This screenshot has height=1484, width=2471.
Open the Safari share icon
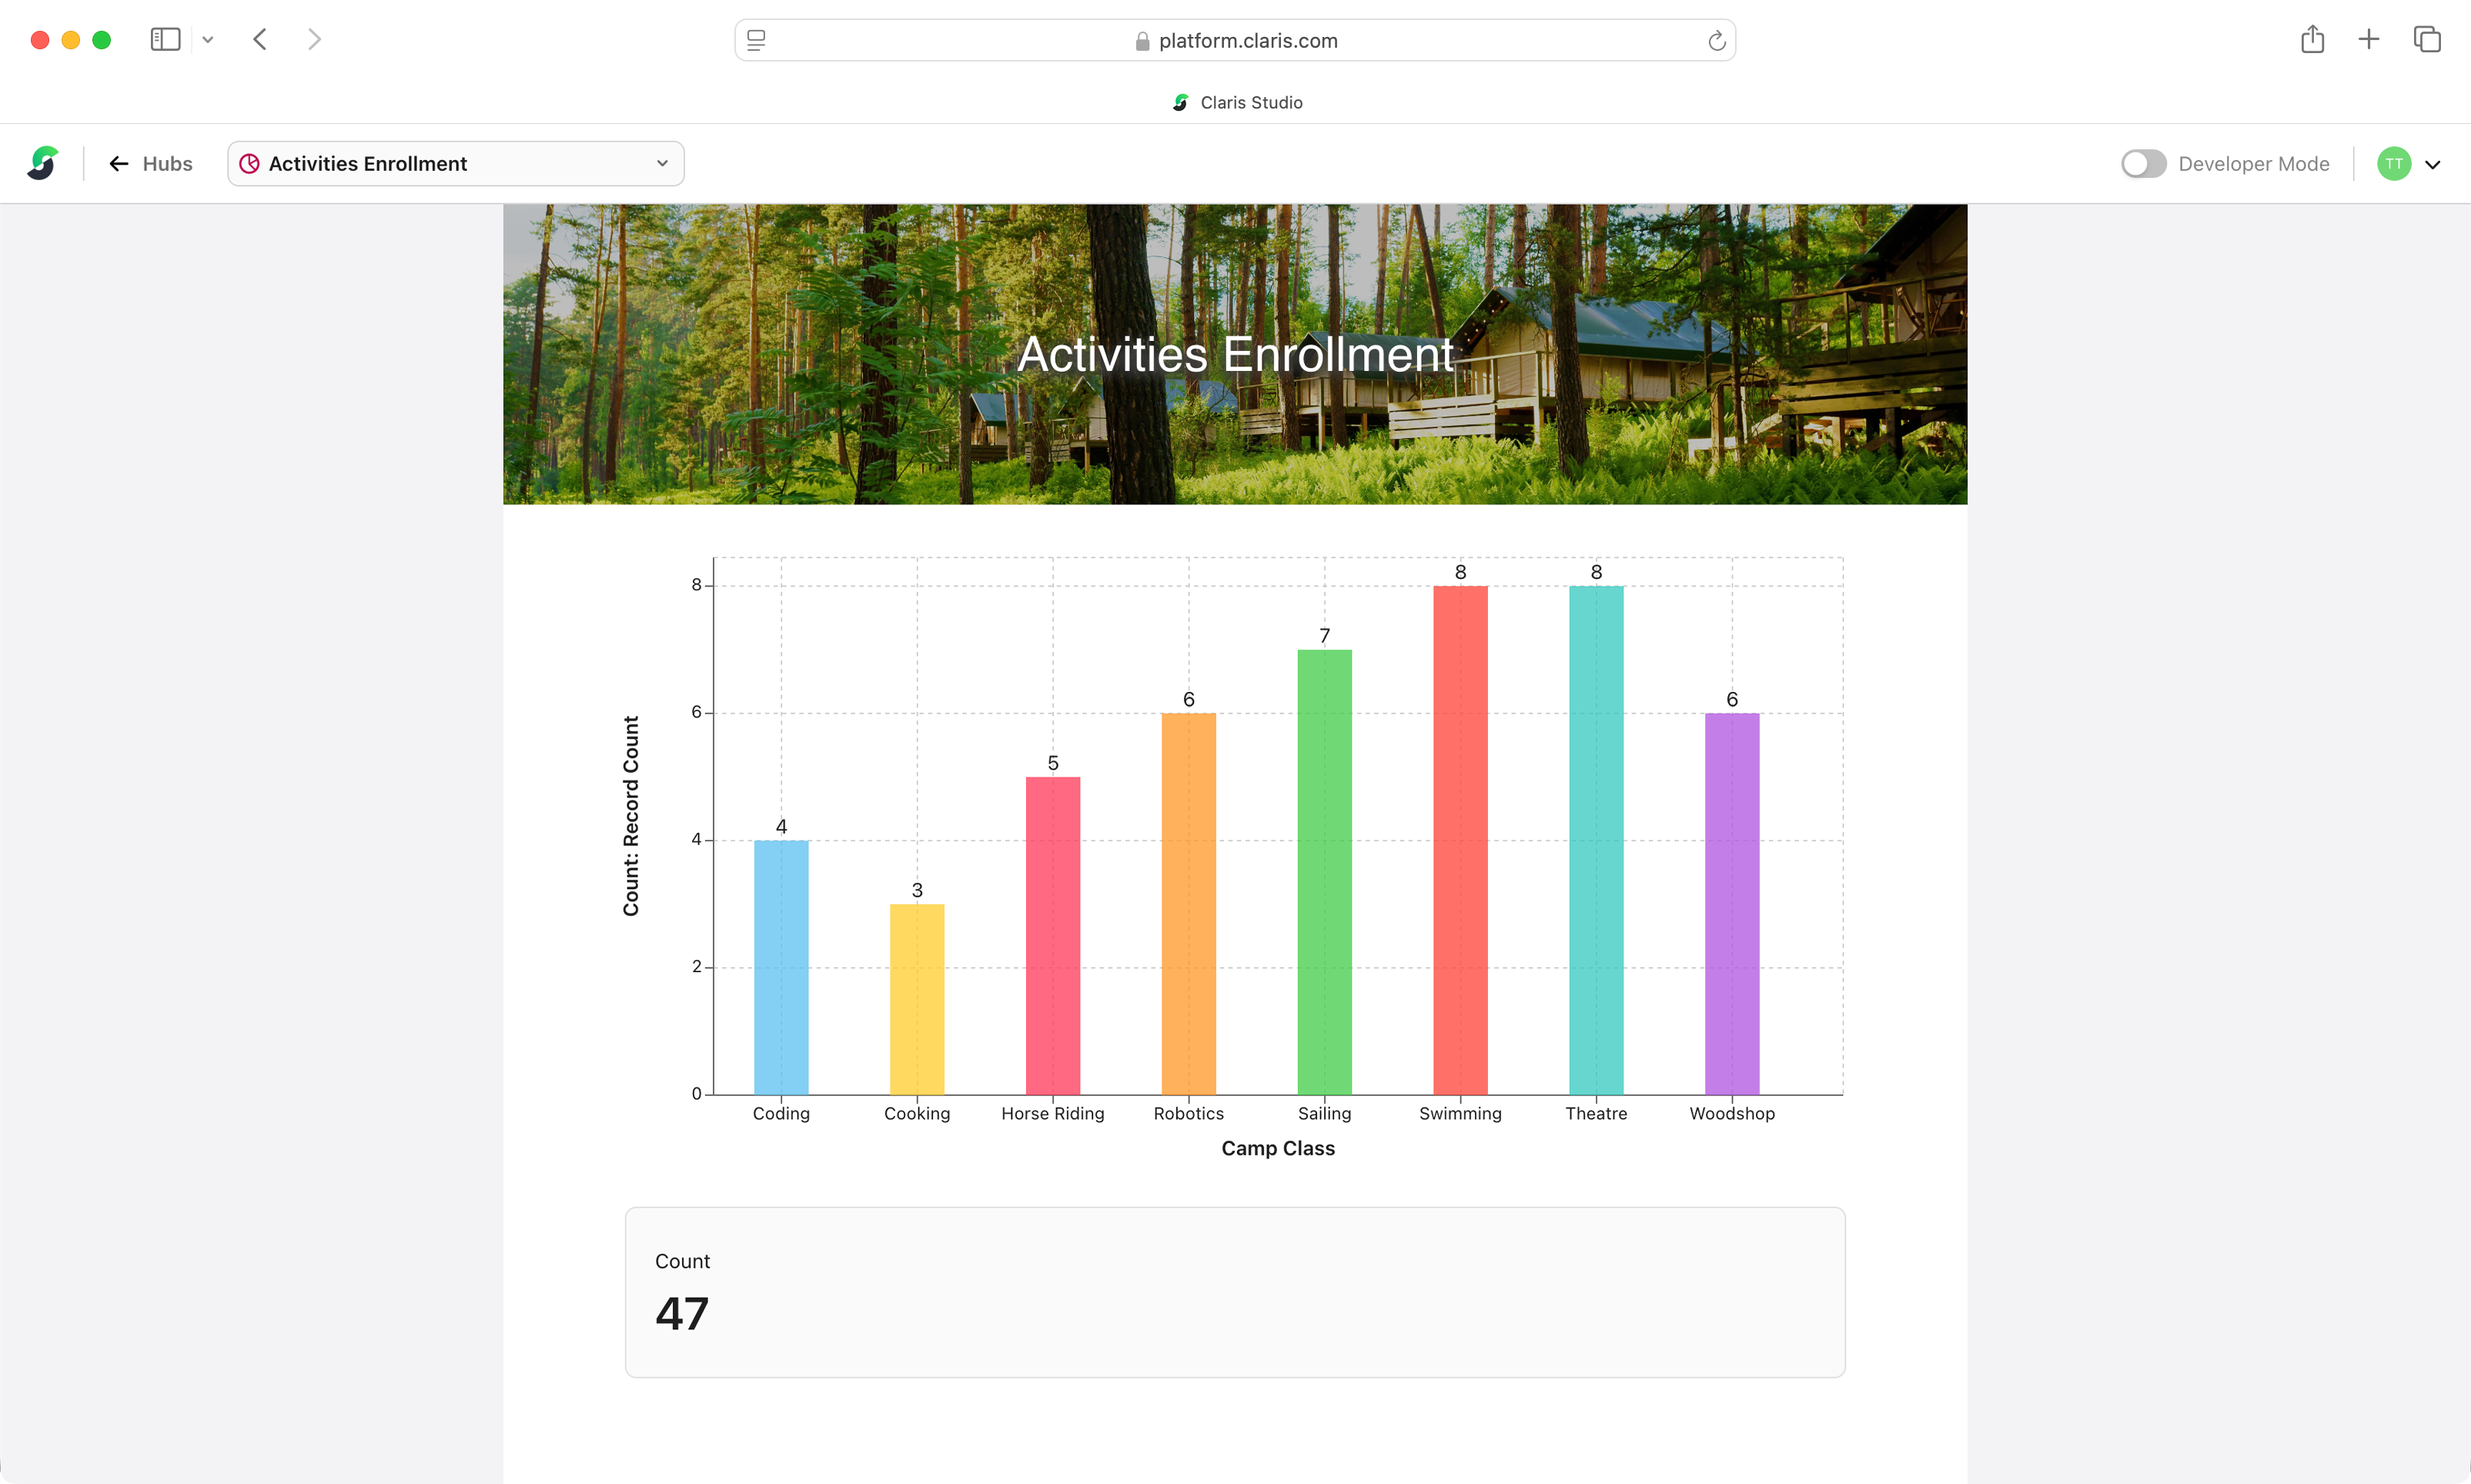pyautogui.click(x=2312, y=39)
